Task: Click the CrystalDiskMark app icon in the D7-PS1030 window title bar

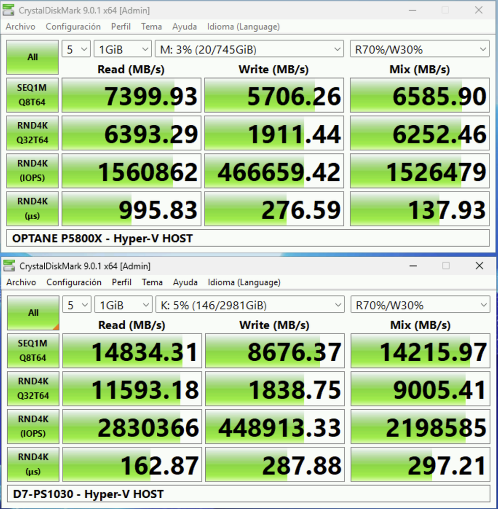Action: point(9,266)
